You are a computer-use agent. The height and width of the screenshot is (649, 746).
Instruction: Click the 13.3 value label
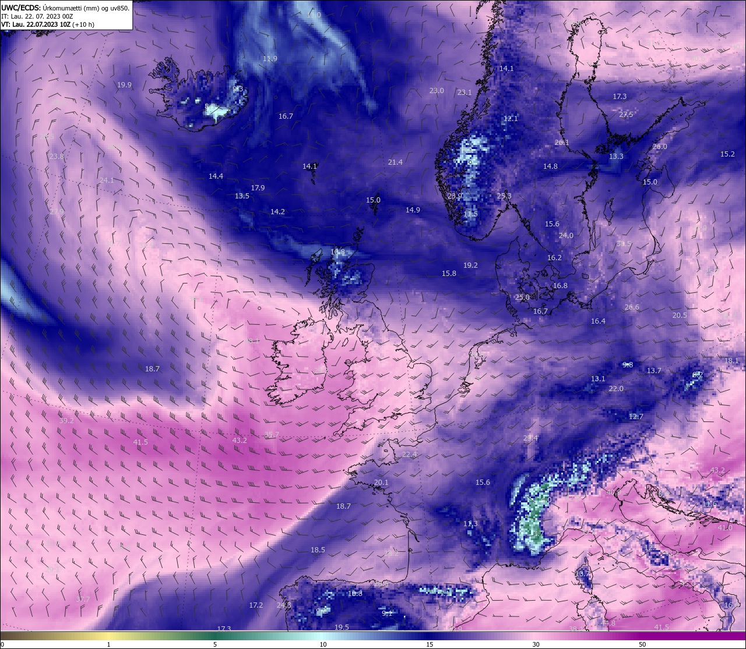pyautogui.click(x=616, y=157)
